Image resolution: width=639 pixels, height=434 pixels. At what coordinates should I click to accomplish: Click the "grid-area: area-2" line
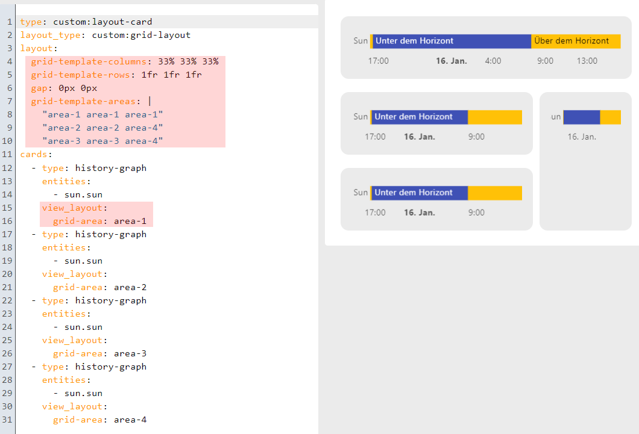pyautogui.click(x=99, y=287)
